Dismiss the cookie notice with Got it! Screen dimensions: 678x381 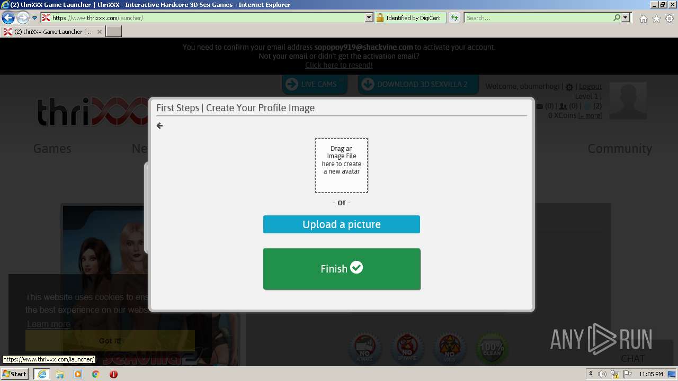tap(110, 341)
